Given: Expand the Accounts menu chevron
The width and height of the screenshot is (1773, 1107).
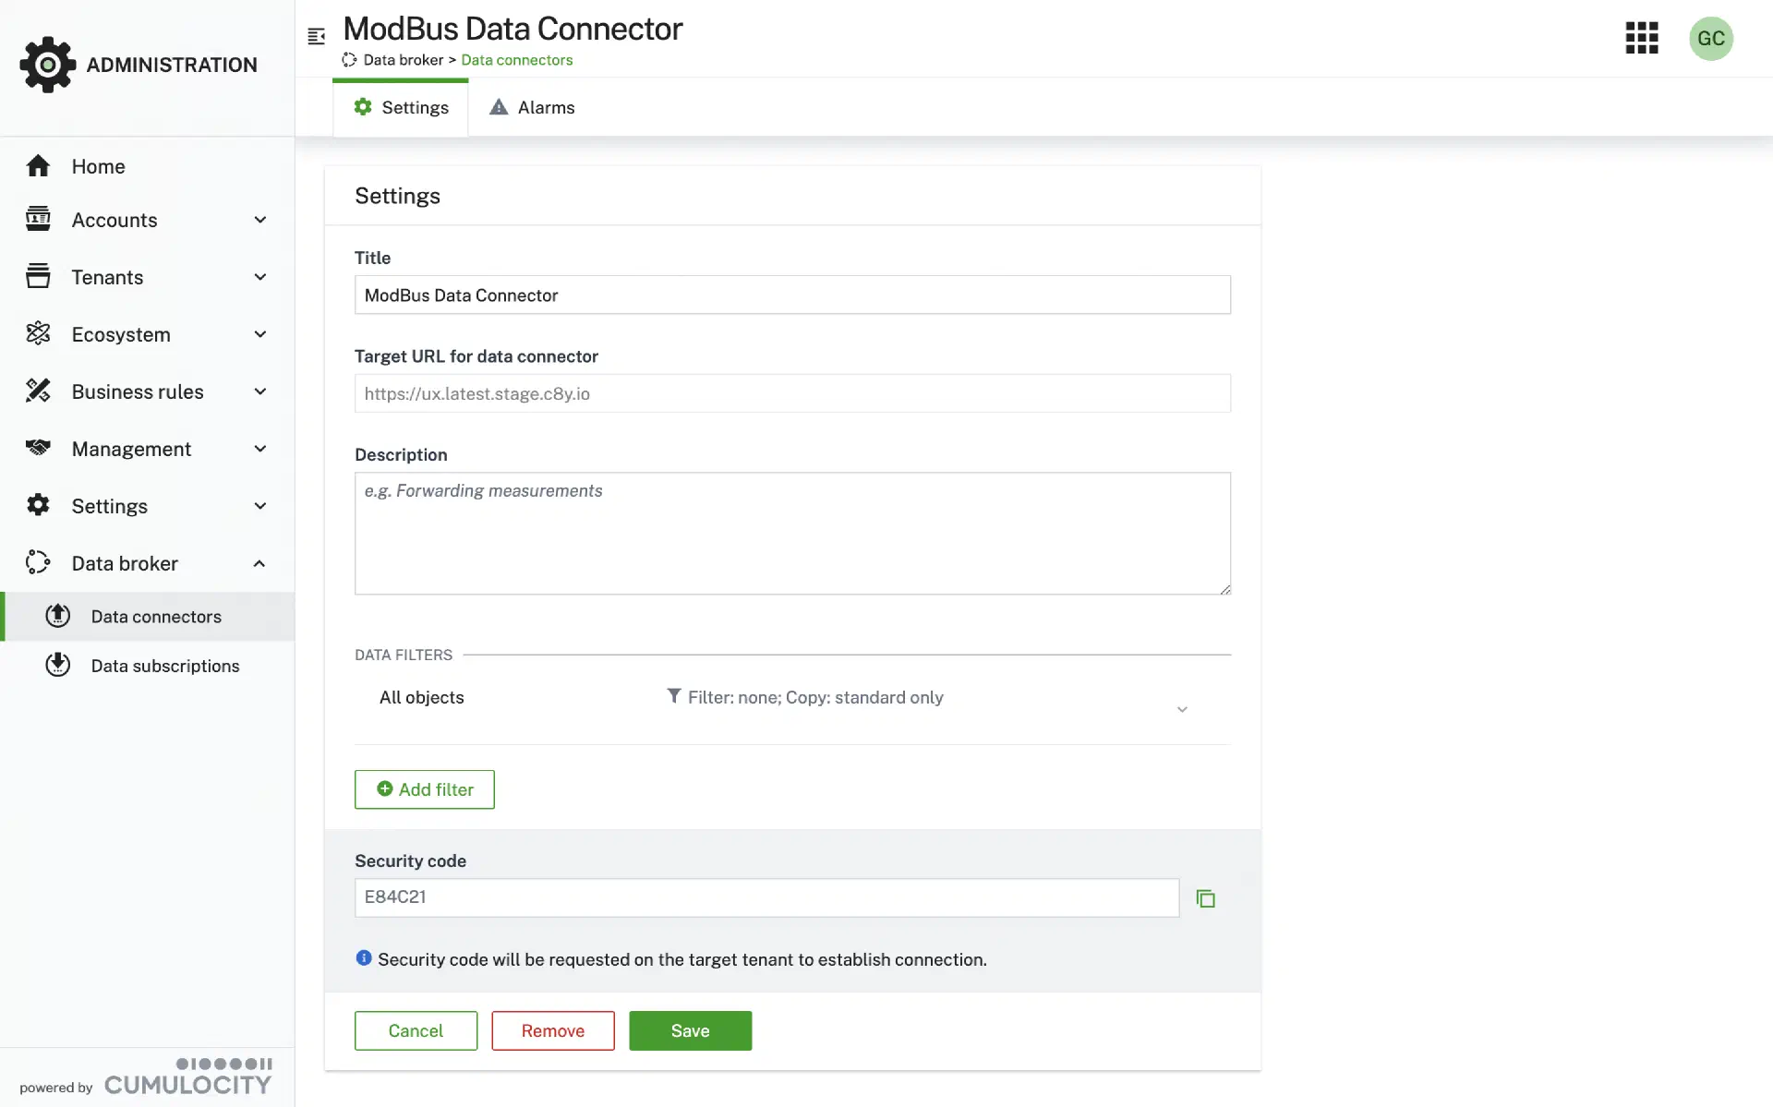Looking at the screenshot, I should click(260, 220).
